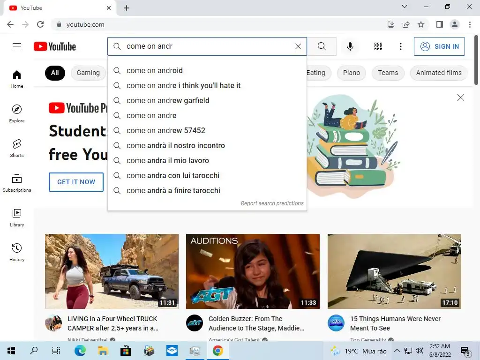This screenshot has height=360, width=480.
Task: Open Shorts in sidebar
Action: (x=17, y=148)
